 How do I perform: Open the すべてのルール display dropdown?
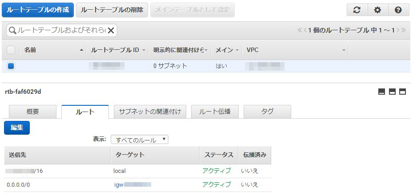[139, 140]
